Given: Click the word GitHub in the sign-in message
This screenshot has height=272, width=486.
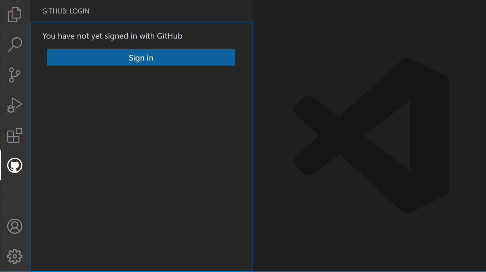Looking at the screenshot, I should tap(169, 36).
